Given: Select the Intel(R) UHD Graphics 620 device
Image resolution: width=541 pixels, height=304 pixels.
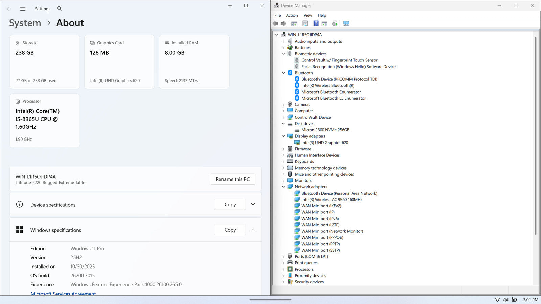Looking at the screenshot, I should tap(324, 143).
